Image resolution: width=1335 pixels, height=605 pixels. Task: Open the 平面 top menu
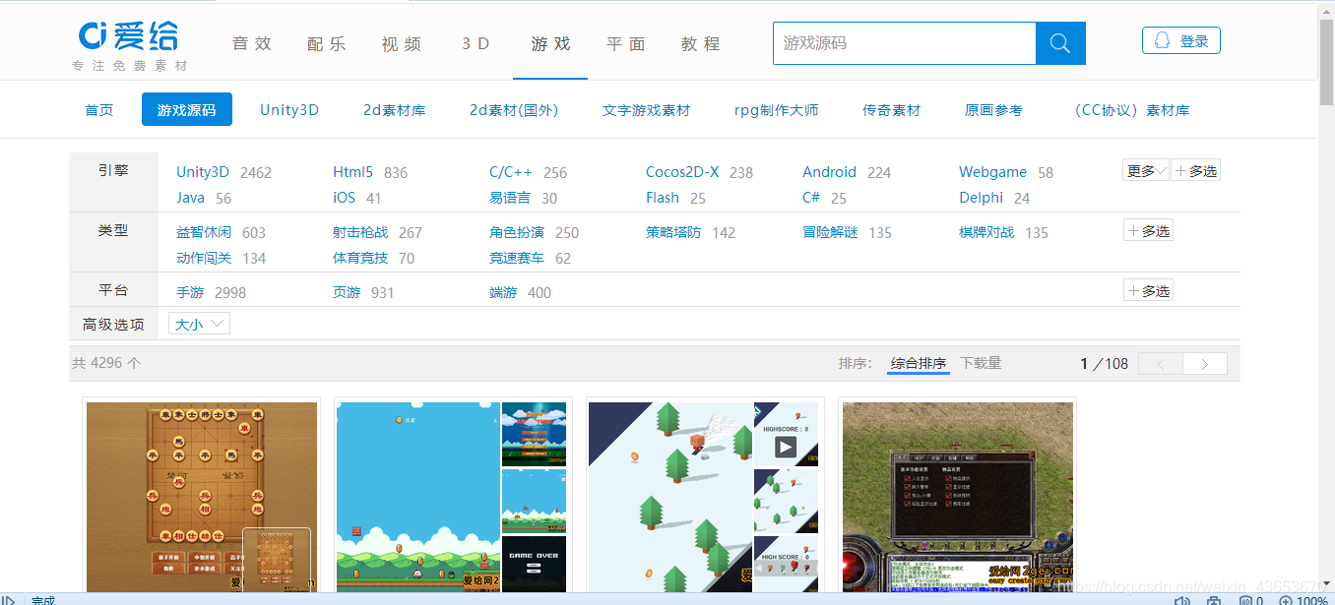[625, 43]
